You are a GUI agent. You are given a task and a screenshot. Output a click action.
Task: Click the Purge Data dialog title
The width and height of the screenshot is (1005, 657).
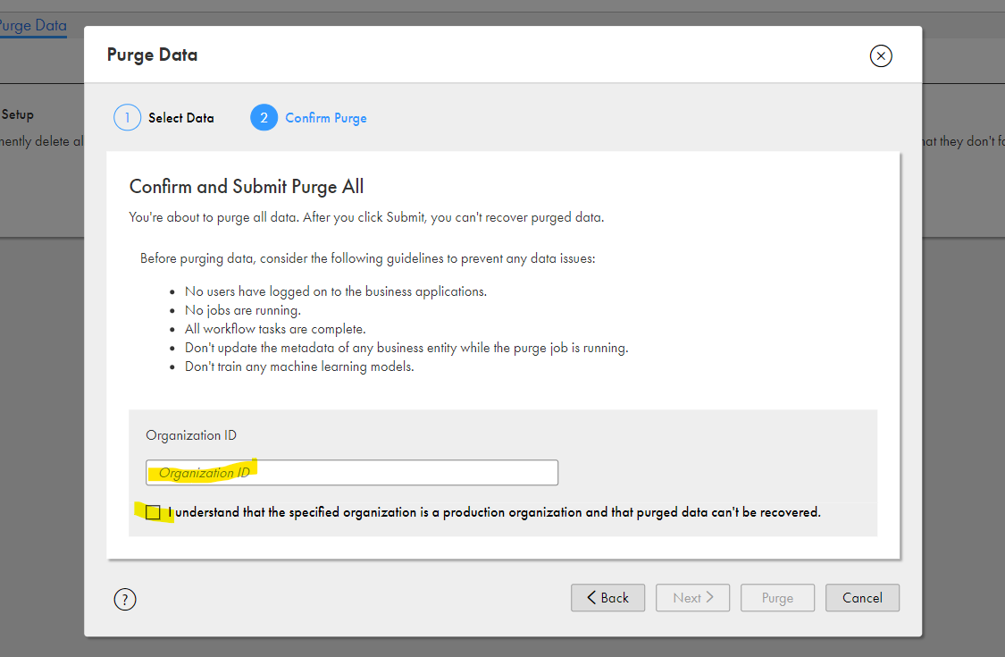[x=152, y=55]
